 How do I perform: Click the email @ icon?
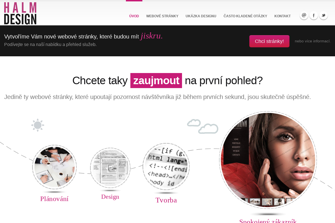[x=304, y=15]
